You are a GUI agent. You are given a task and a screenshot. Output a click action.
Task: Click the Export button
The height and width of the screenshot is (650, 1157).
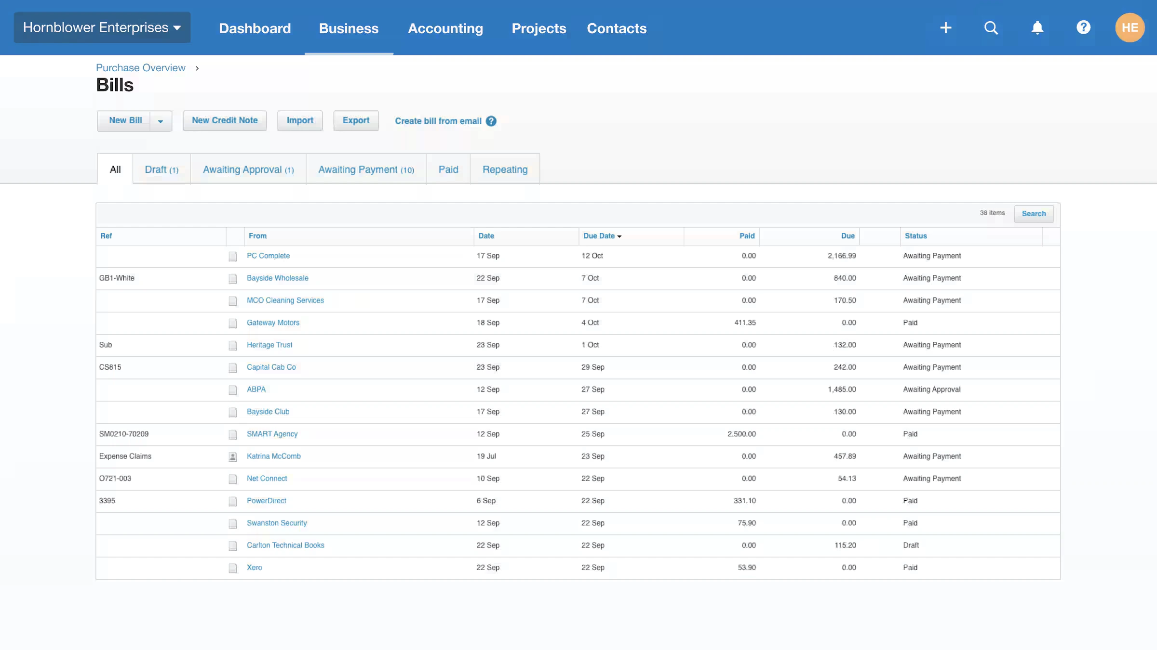click(356, 120)
